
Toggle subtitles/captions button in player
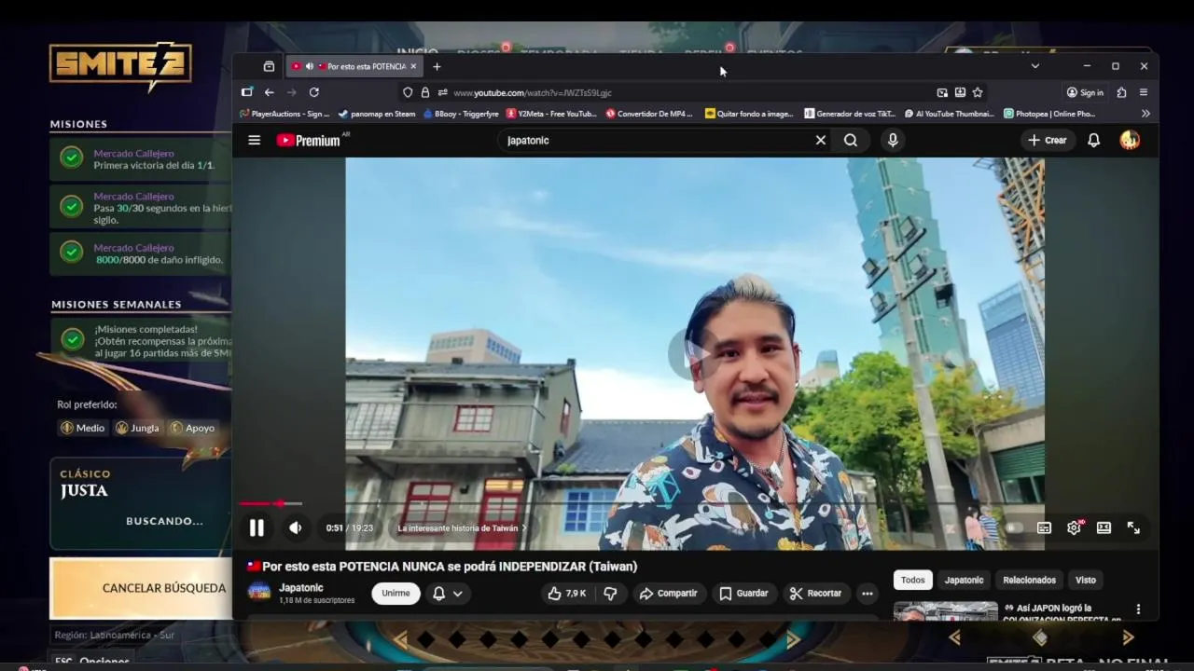(x=1044, y=527)
